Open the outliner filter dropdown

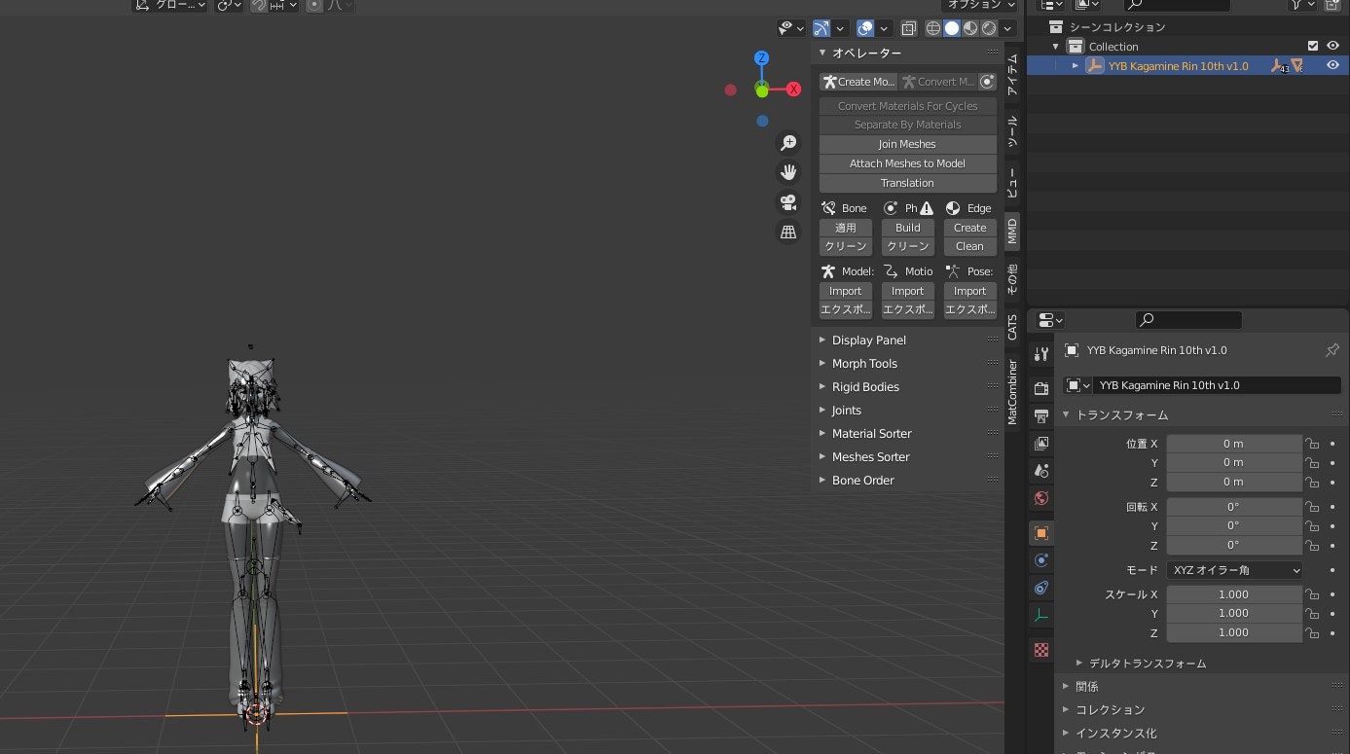click(1301, 4)
